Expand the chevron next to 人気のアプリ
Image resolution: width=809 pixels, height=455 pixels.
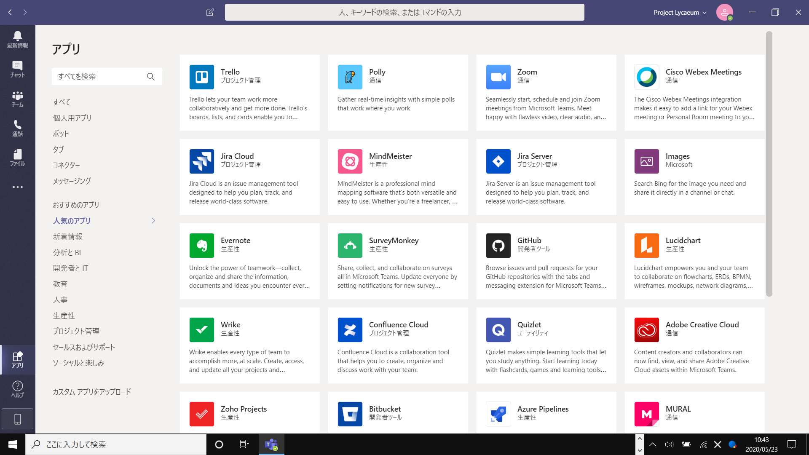pos(153,221)
